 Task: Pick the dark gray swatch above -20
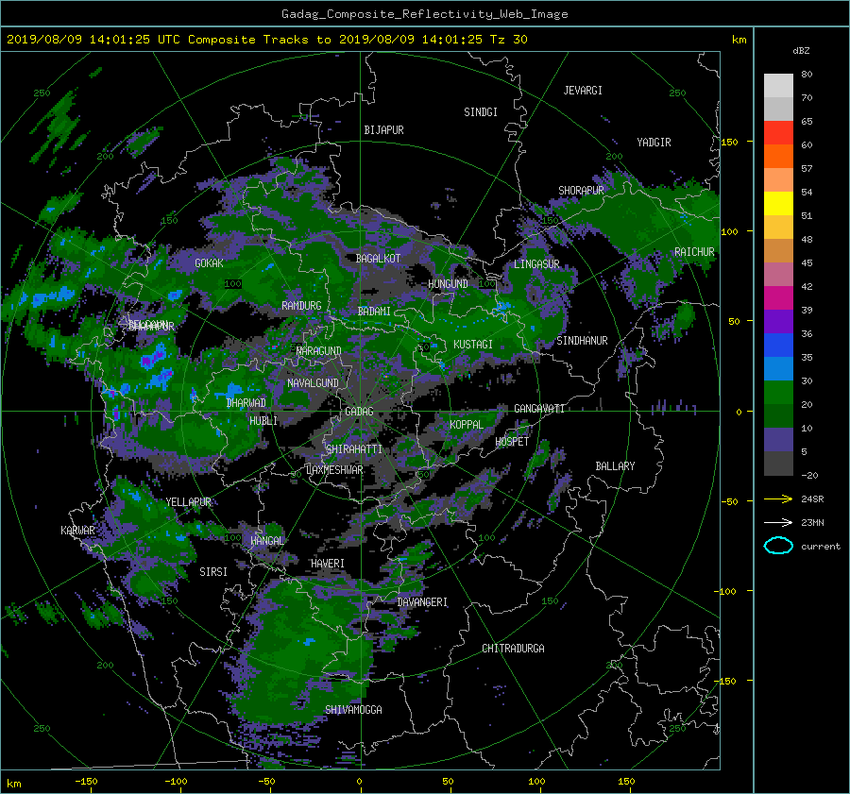(x=778, y=463)
